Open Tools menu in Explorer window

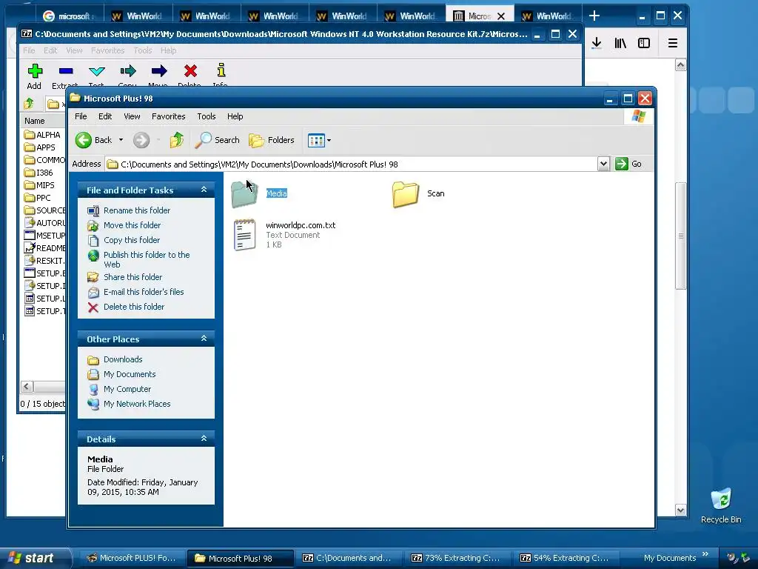click(x=206, y=116)
